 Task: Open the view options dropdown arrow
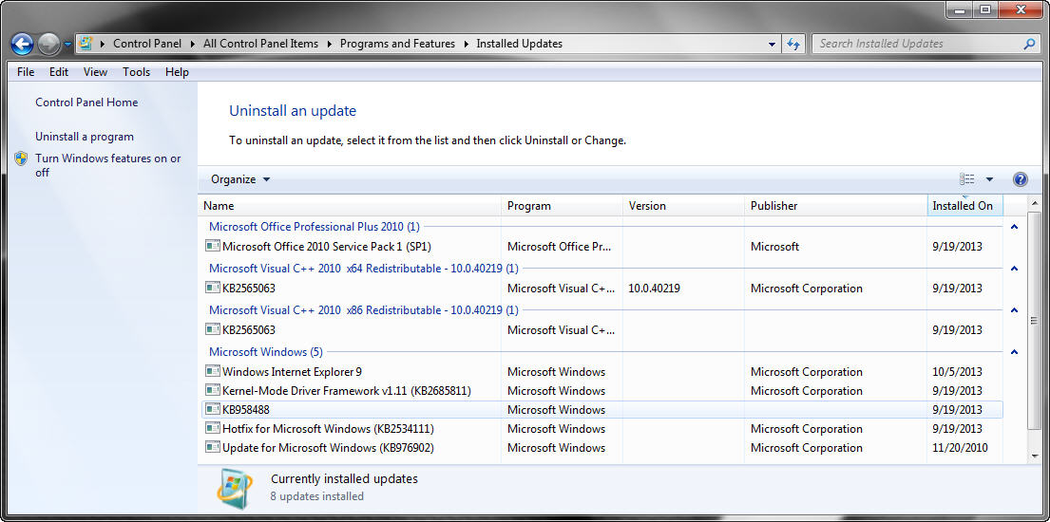click(989, 179)
